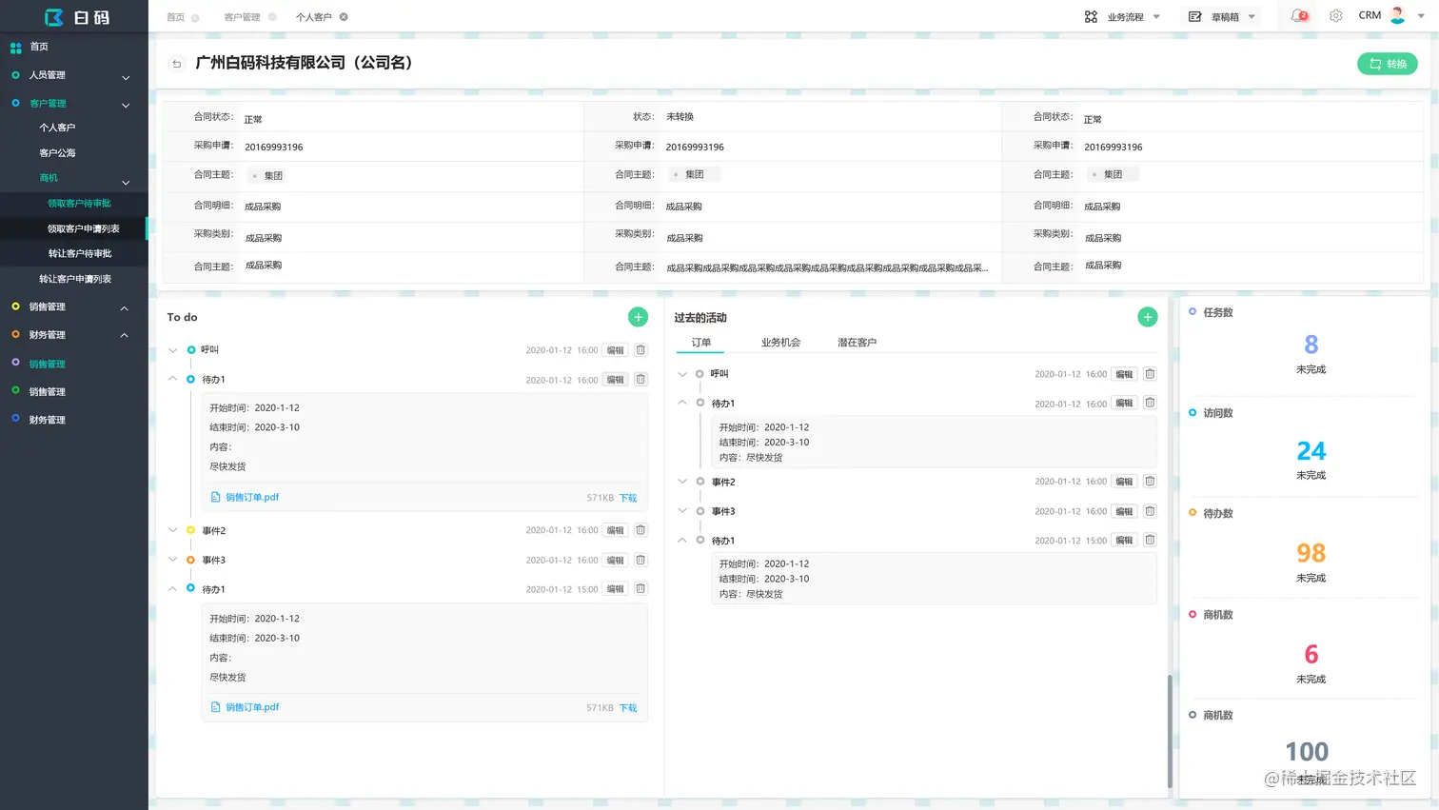Image resolution: width=1439 pixels, height=810 pixels.
Task: Click the back arrow beside the company name
Action: pyautogui.click(x=176, y=64)
